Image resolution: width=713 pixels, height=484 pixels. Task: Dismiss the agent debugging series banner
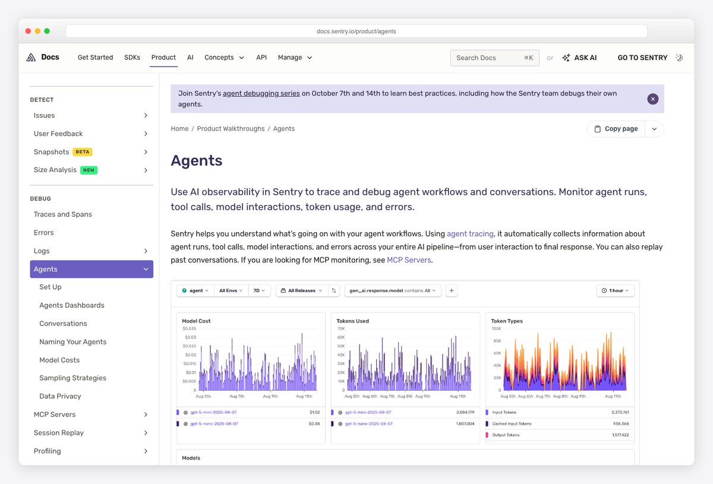(x=652, y=99)
